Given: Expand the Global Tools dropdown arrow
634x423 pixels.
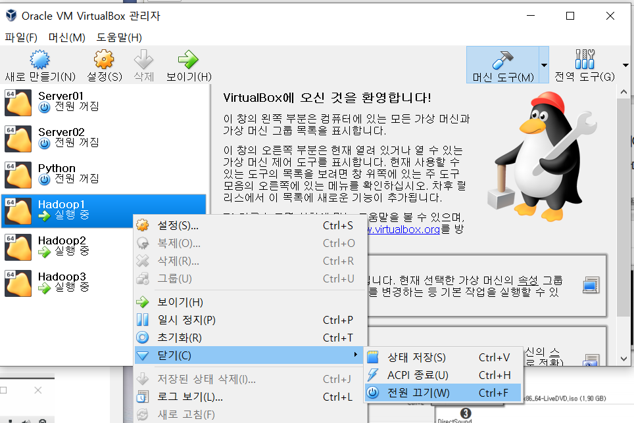Looking at the screenshot, I should [626, 65].
